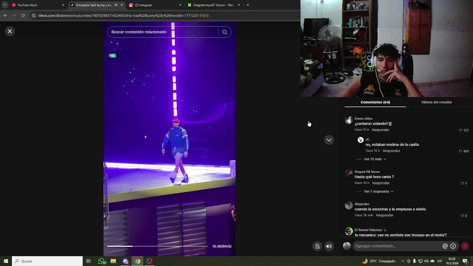
Task: Insert a mention with the @ icon
Action: pyautogui.click(x=445, y=246)
